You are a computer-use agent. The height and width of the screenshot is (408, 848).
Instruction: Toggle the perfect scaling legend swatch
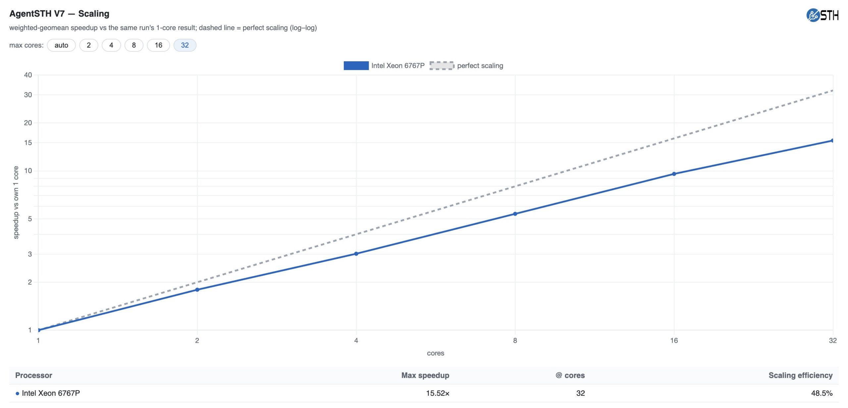tap(442, 66)
